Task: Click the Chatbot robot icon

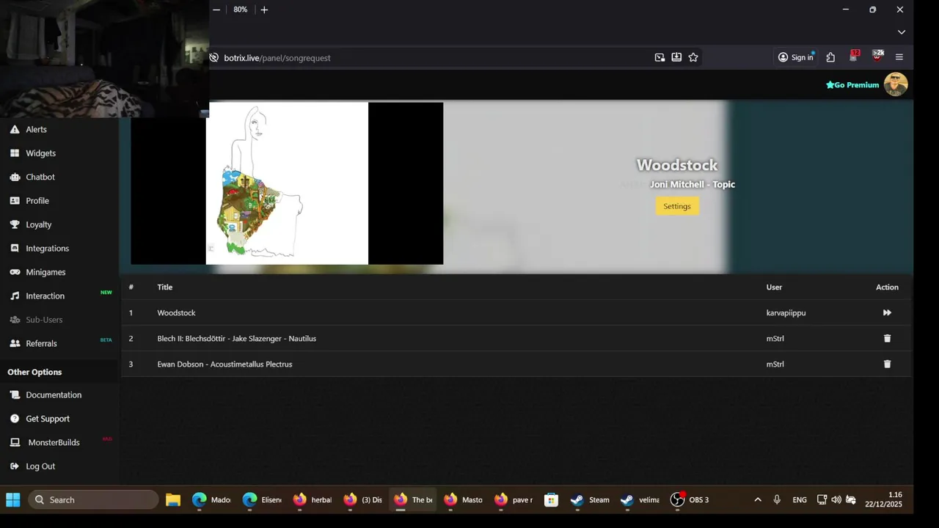Action: (x=15, y=177)
